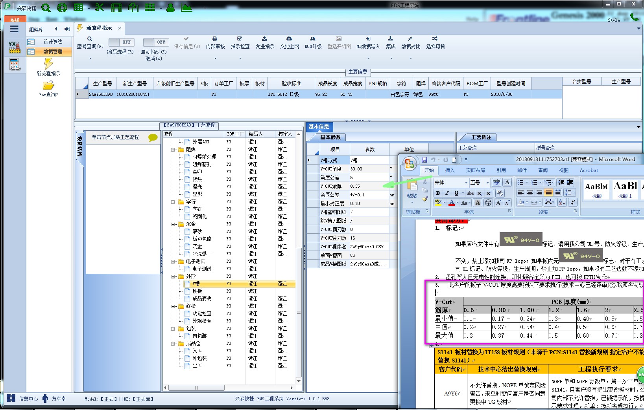Click the film strip icon in the top toolbar
The height and width of the screenshot is (410, 644).
tap(116, 7)
